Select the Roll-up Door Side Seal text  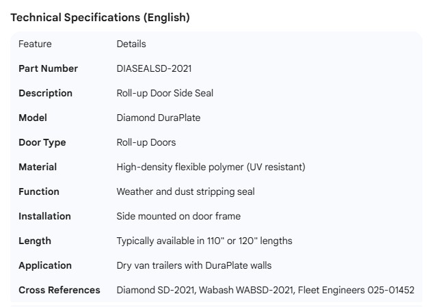pyautogui.click(x=165, y=93)
